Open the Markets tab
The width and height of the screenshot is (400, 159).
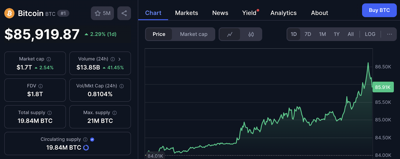tap(186, 13)
